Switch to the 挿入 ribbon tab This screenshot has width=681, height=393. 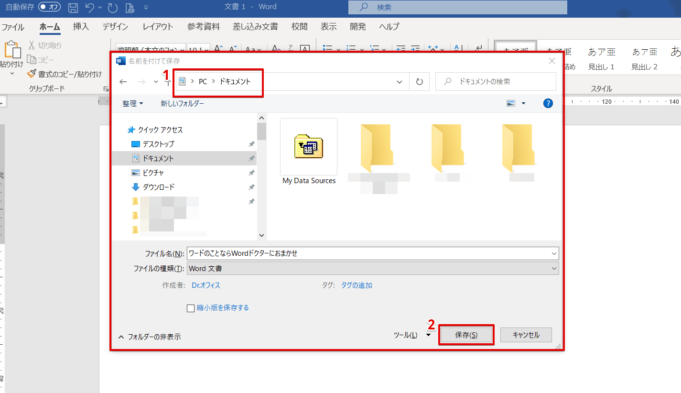click(81, 27)
